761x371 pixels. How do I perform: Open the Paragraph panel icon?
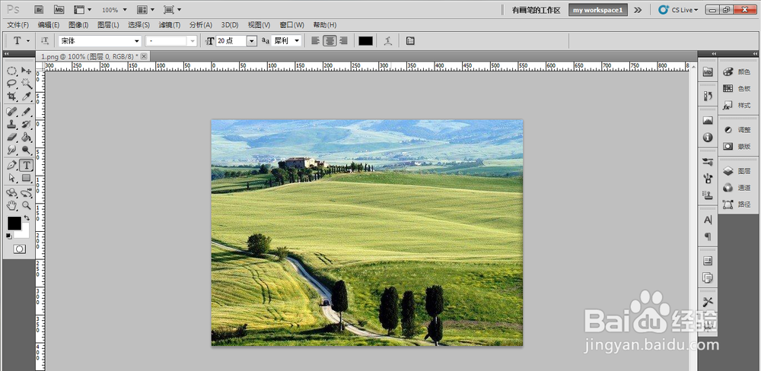[x=708, y=236]
